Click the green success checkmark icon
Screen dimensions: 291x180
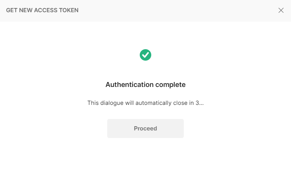point(145,55)
